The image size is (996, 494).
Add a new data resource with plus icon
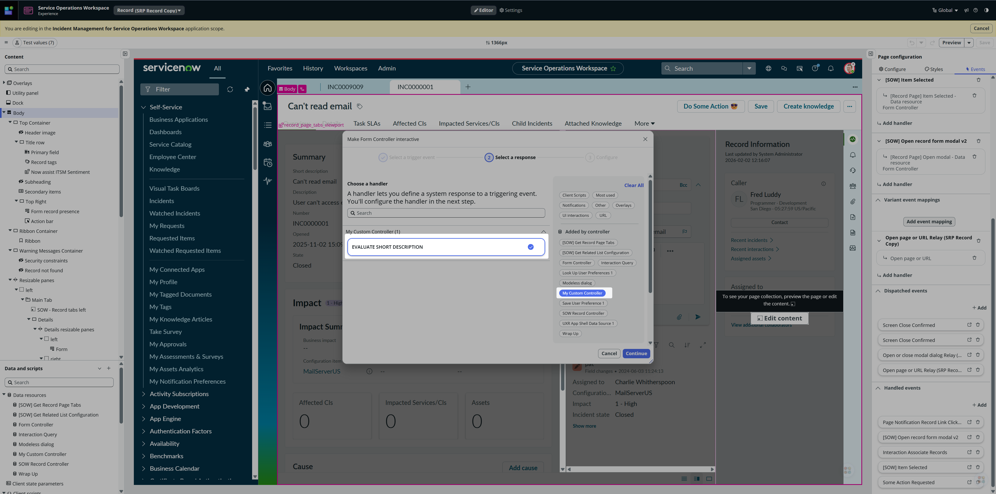click(109, 368)
